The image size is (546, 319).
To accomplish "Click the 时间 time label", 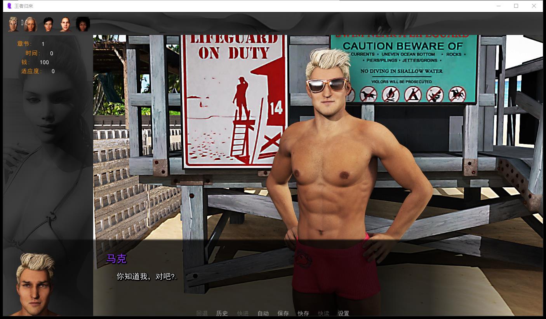I will pyautogui.click(x=33, y=53).
